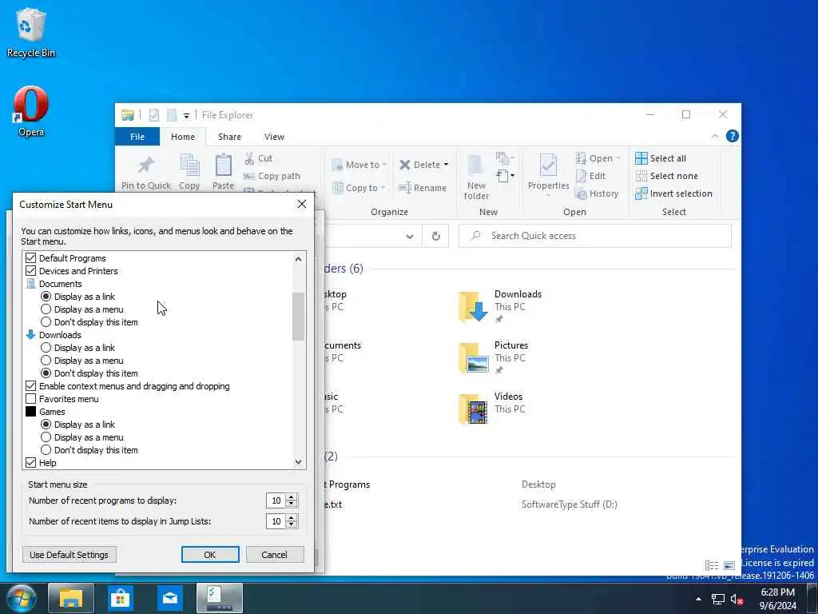This screenshot has height=614, width=818.
Task: Click Edit in the Open group
Action: pos(591,176)
